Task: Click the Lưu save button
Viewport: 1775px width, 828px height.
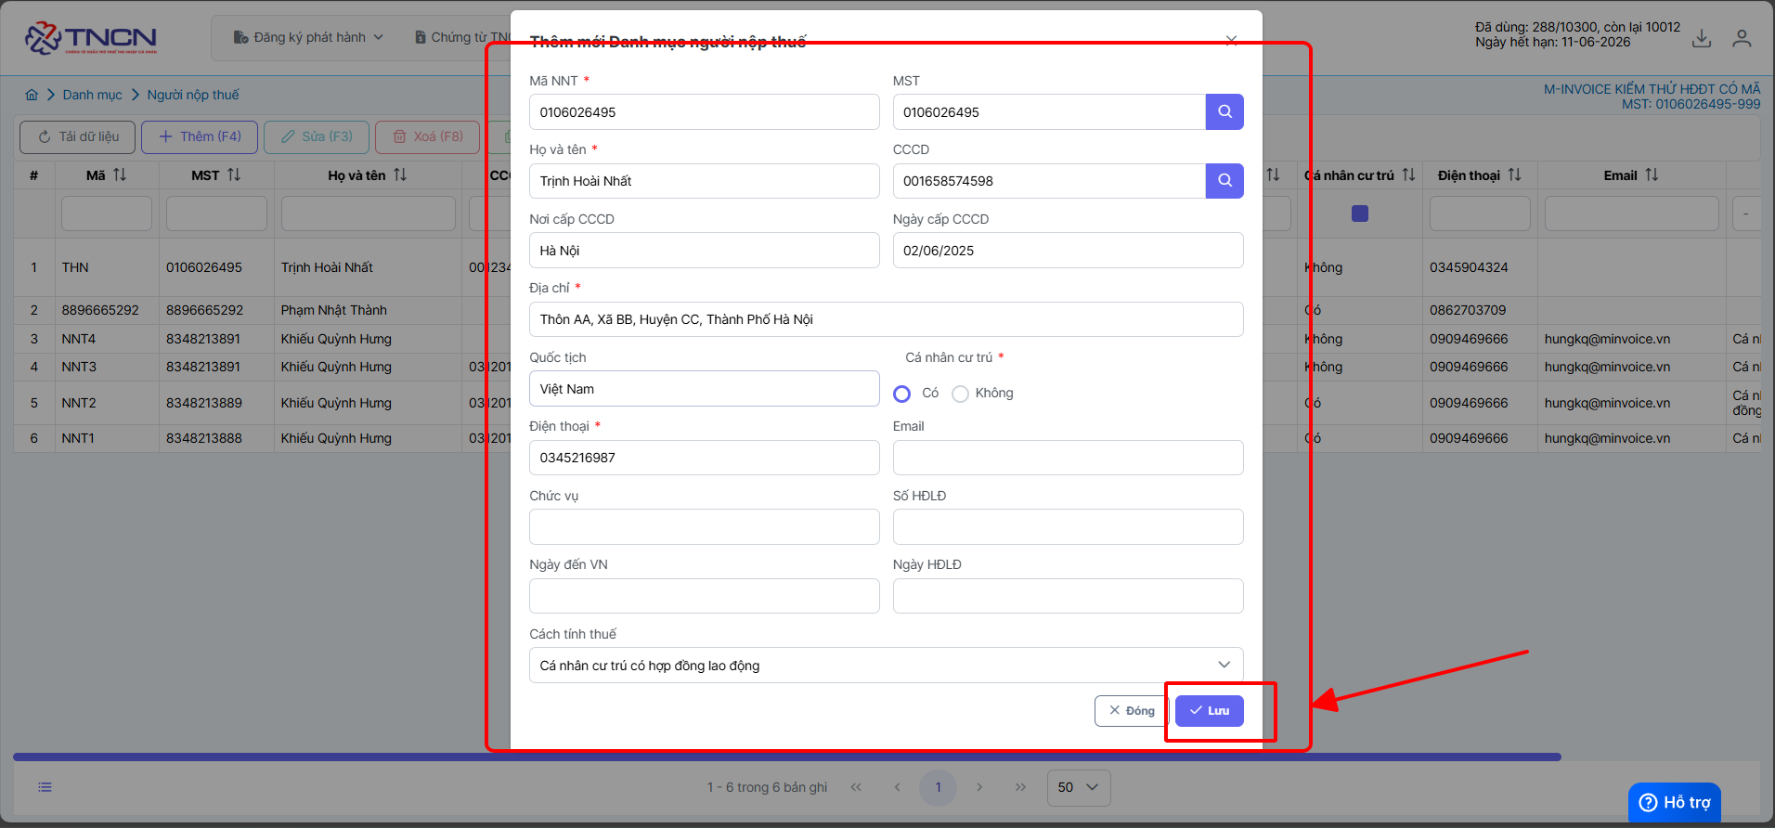Action: [1210, 711]
